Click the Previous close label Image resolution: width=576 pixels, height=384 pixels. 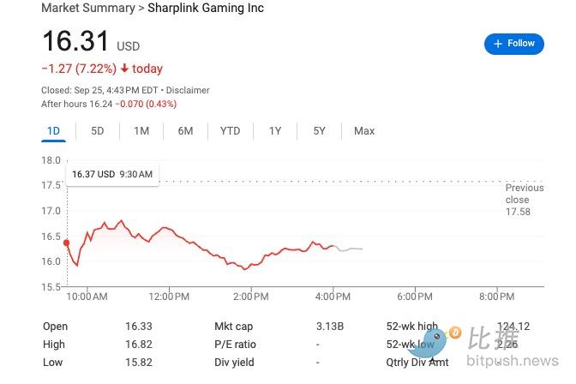(x=524, y=194)
